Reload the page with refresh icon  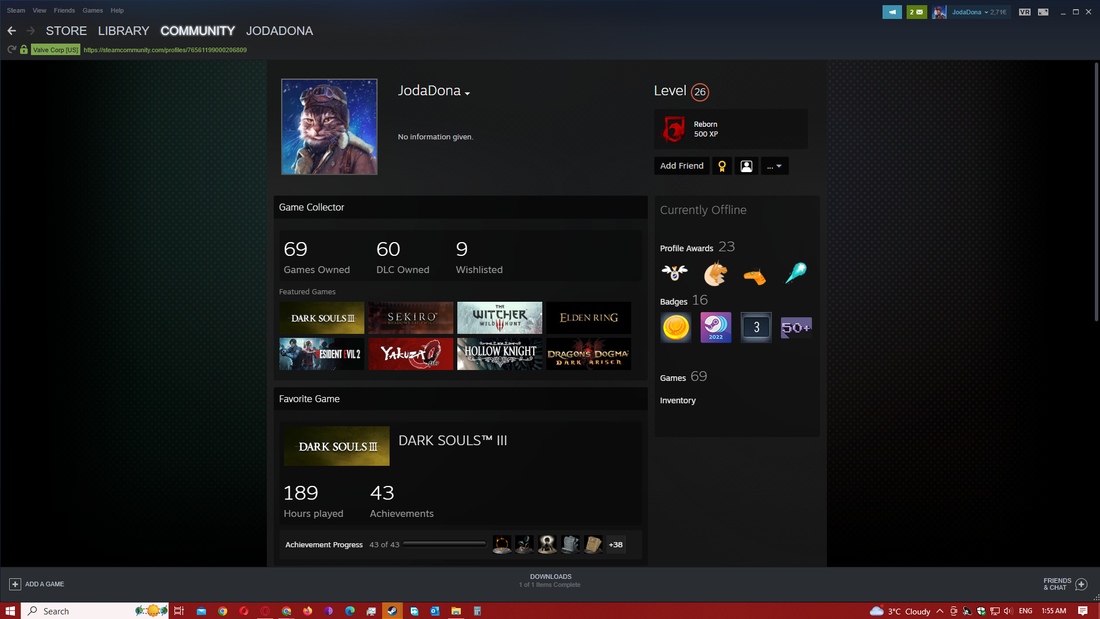(x=11, y=50)
